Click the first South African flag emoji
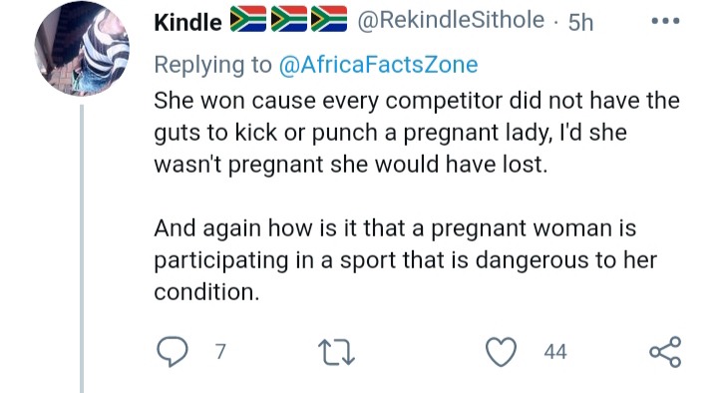This screenshot has height=393, width=718. 247,19
